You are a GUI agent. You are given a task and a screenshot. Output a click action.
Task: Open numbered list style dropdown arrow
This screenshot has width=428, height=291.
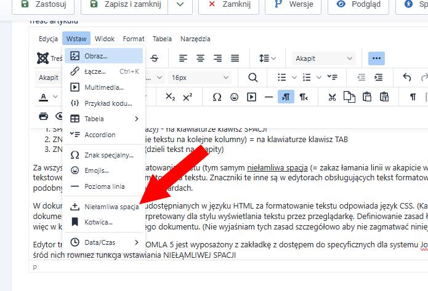(x=318, y=78)
